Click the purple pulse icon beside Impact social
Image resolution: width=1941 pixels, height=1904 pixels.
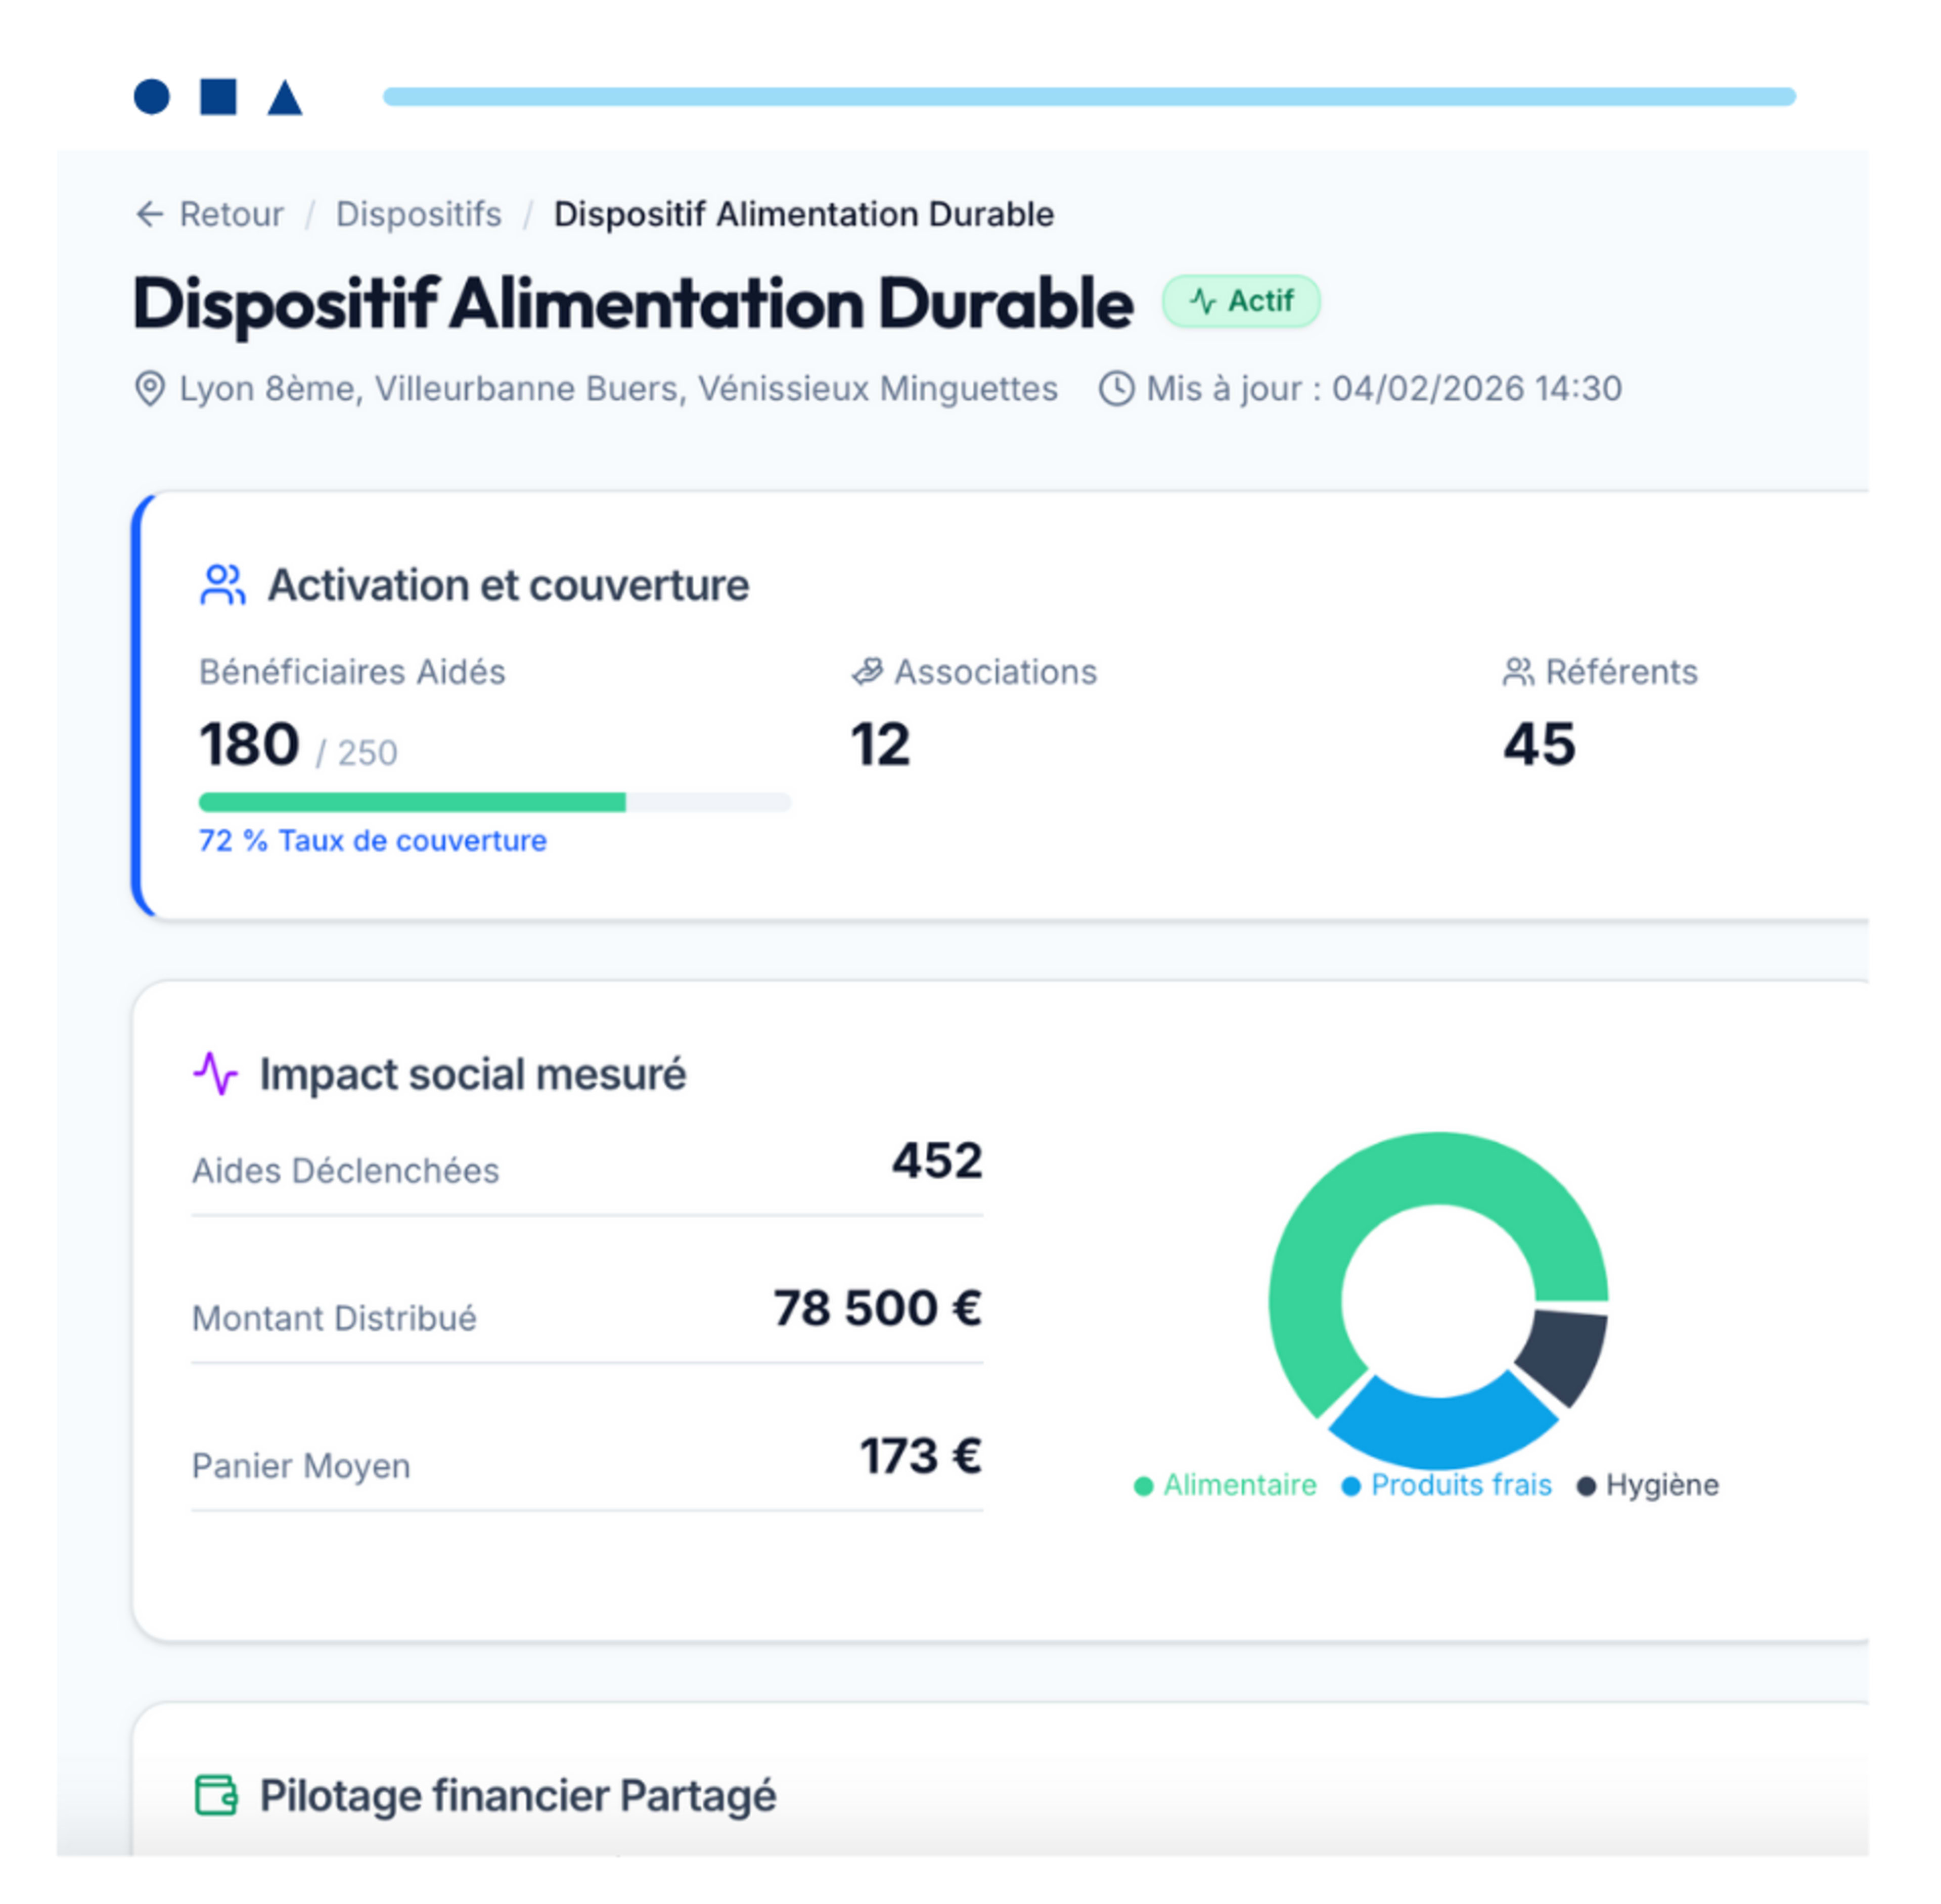click(x=215, y=1074)
